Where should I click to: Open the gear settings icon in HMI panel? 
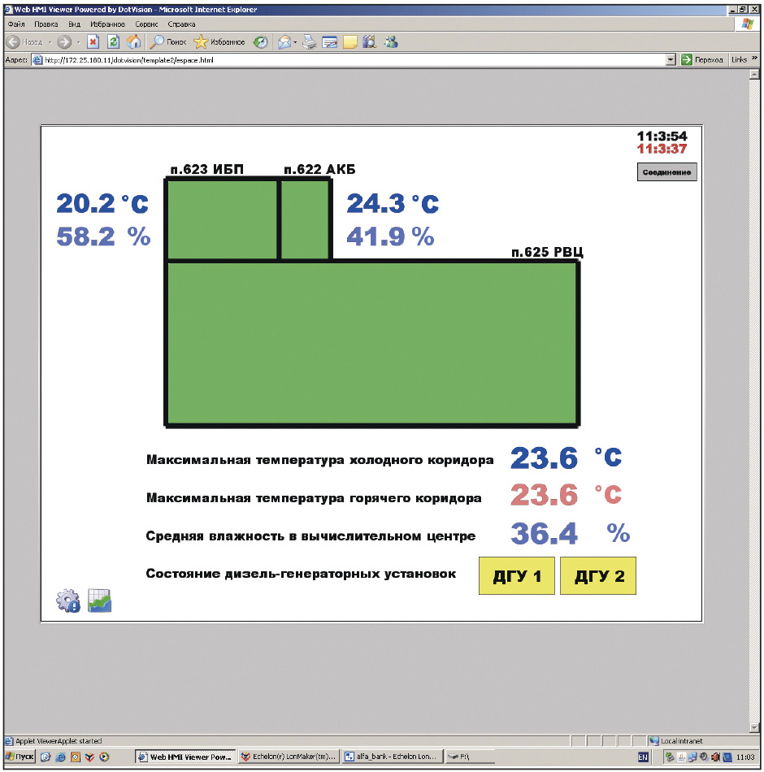click(67, 601)
